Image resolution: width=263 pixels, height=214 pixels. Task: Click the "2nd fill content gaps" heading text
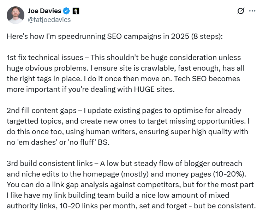pyautogui.click(x=42, y=110)
